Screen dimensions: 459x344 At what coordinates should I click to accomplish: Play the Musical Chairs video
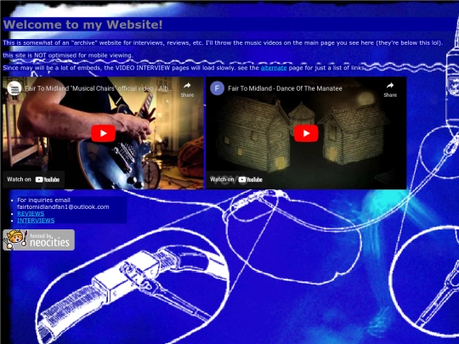click(103, 133)
